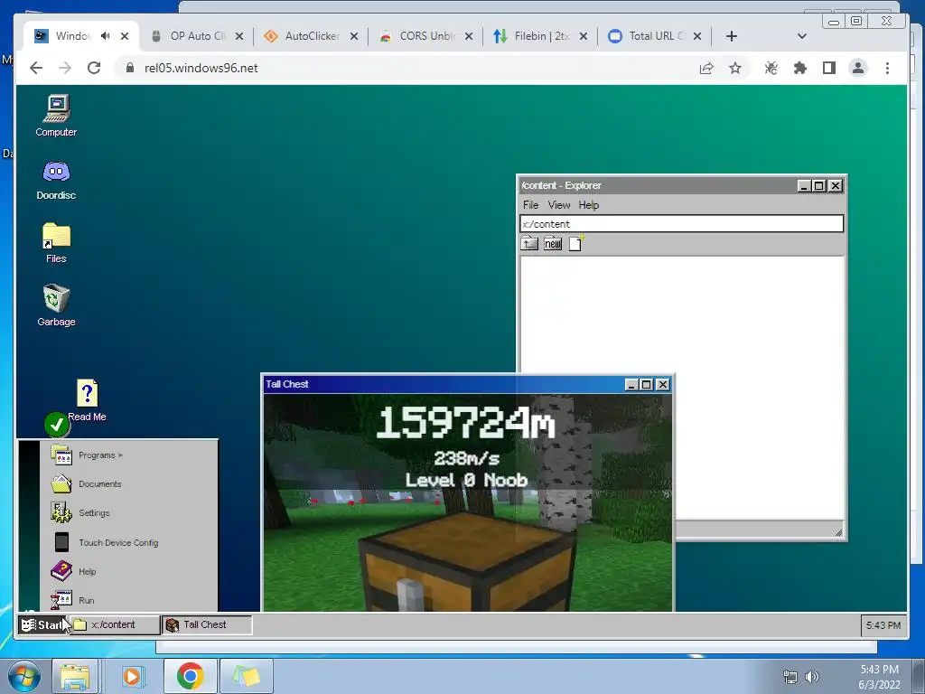Viewport: 925px width, 694px height.
Task: Minimize the content Explorer window
Action: tap(803, 186)
